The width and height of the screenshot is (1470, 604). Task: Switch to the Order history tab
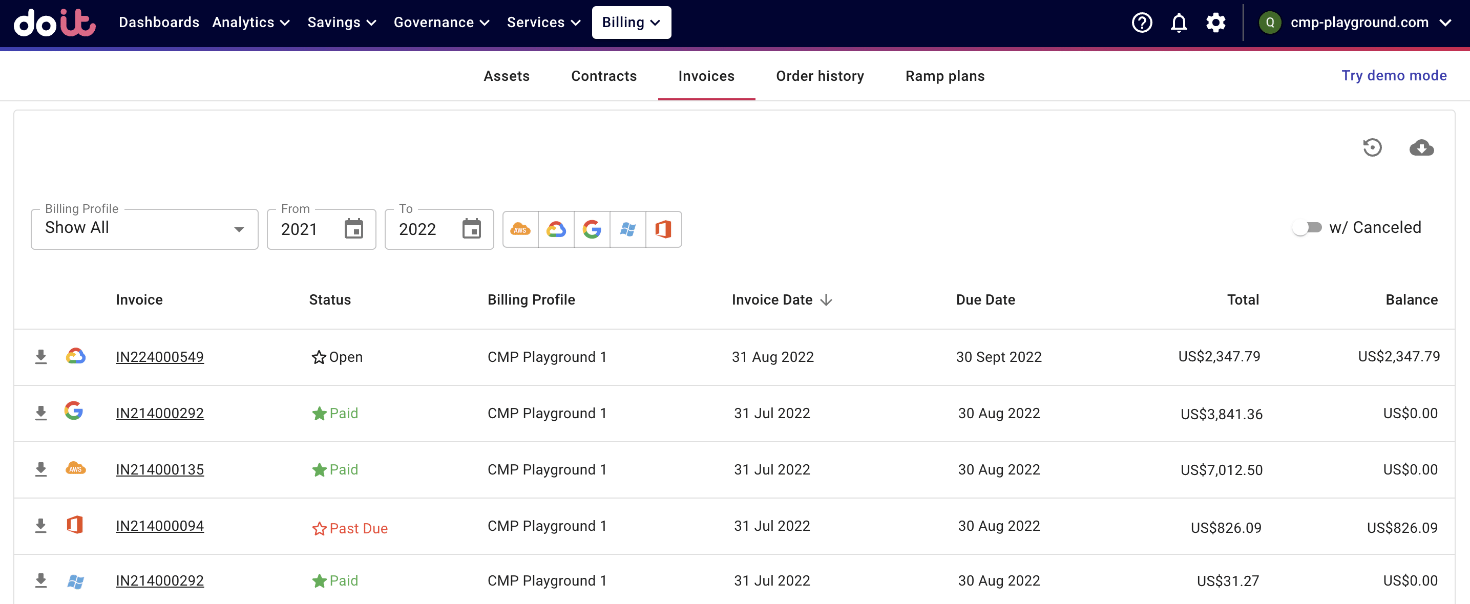820,76
